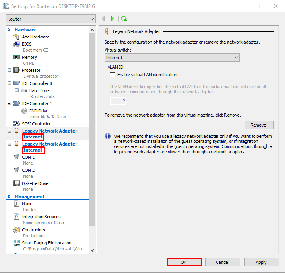Click the DVD Drive disc icon
Screen dimensions: 285x273
coord(24,111)
